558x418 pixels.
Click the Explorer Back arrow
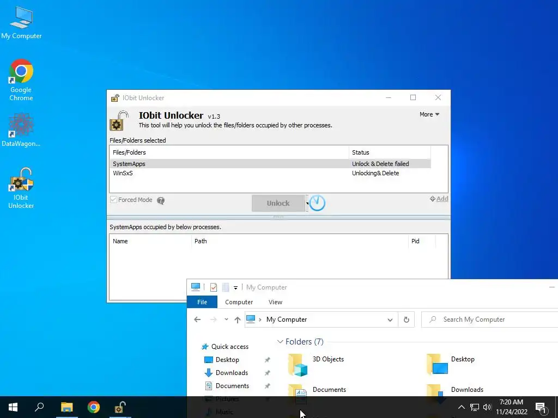pos(197,319)
